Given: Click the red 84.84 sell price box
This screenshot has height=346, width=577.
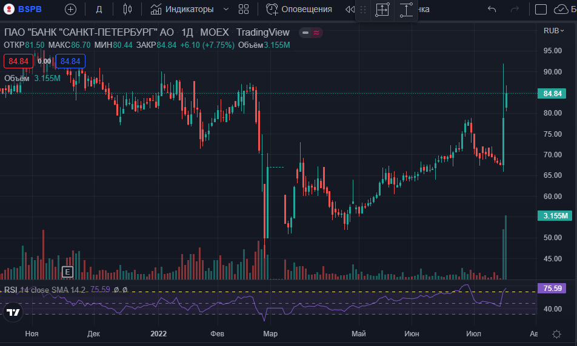Looking at the screenshot, I should click(x=18, y=61).
